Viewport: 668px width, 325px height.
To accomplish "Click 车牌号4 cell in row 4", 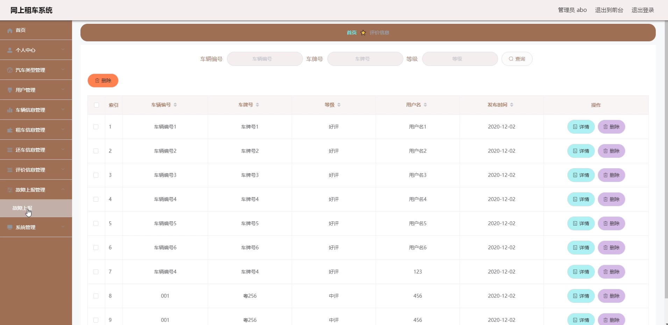I will tap(250, 199).
